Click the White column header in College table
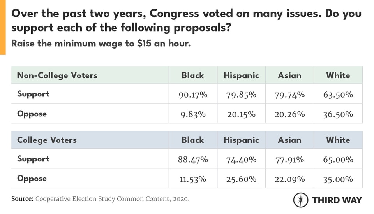 (338, 140)
